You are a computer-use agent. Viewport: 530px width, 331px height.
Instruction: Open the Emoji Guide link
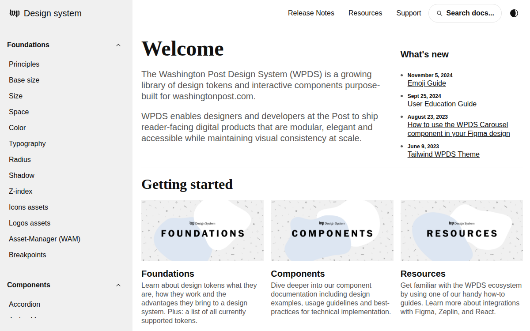click(x=427, y=83)
